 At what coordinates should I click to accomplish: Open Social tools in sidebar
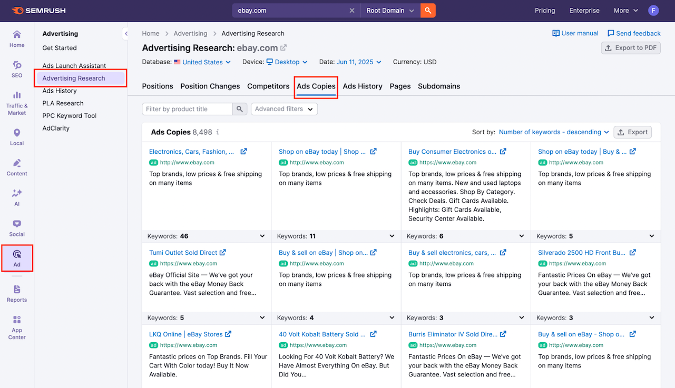17,228
